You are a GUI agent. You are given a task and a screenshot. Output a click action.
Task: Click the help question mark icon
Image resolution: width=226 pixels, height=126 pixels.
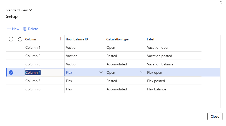click(221, 3)
